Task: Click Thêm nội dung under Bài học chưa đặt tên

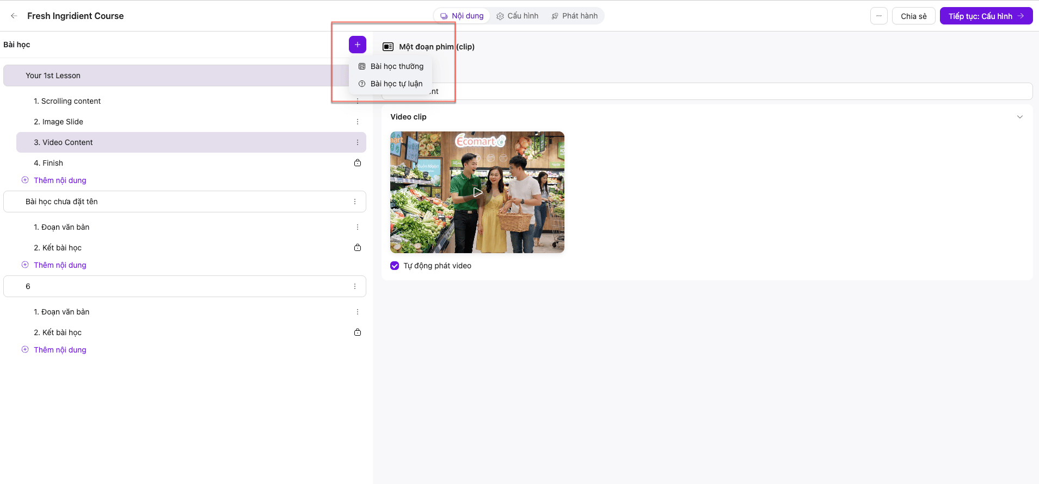Action: [x=60, y=265]
